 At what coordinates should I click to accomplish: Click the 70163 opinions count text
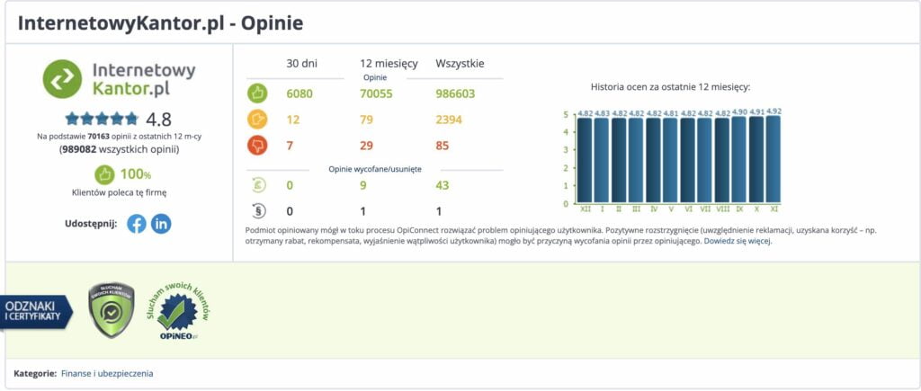[99, 137]
